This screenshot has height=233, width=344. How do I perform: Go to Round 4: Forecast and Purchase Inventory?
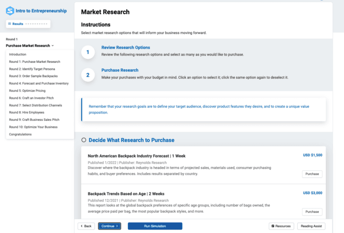tap(39, 84)
